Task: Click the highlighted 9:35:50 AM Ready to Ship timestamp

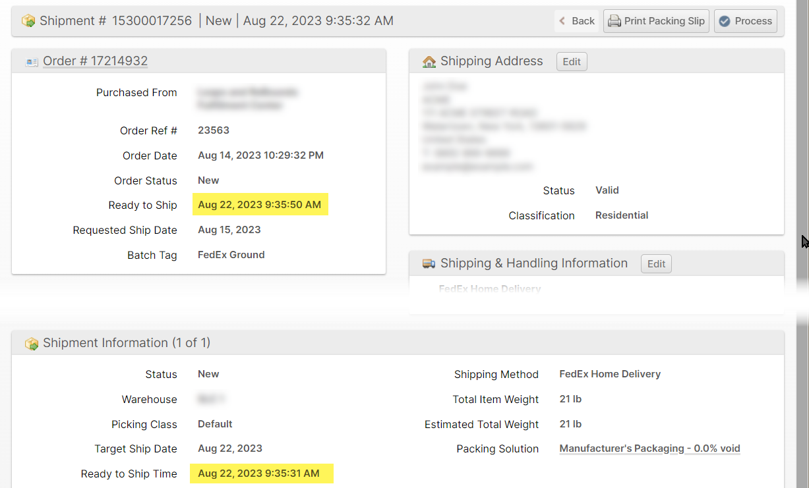Action: tap(260, 205)
